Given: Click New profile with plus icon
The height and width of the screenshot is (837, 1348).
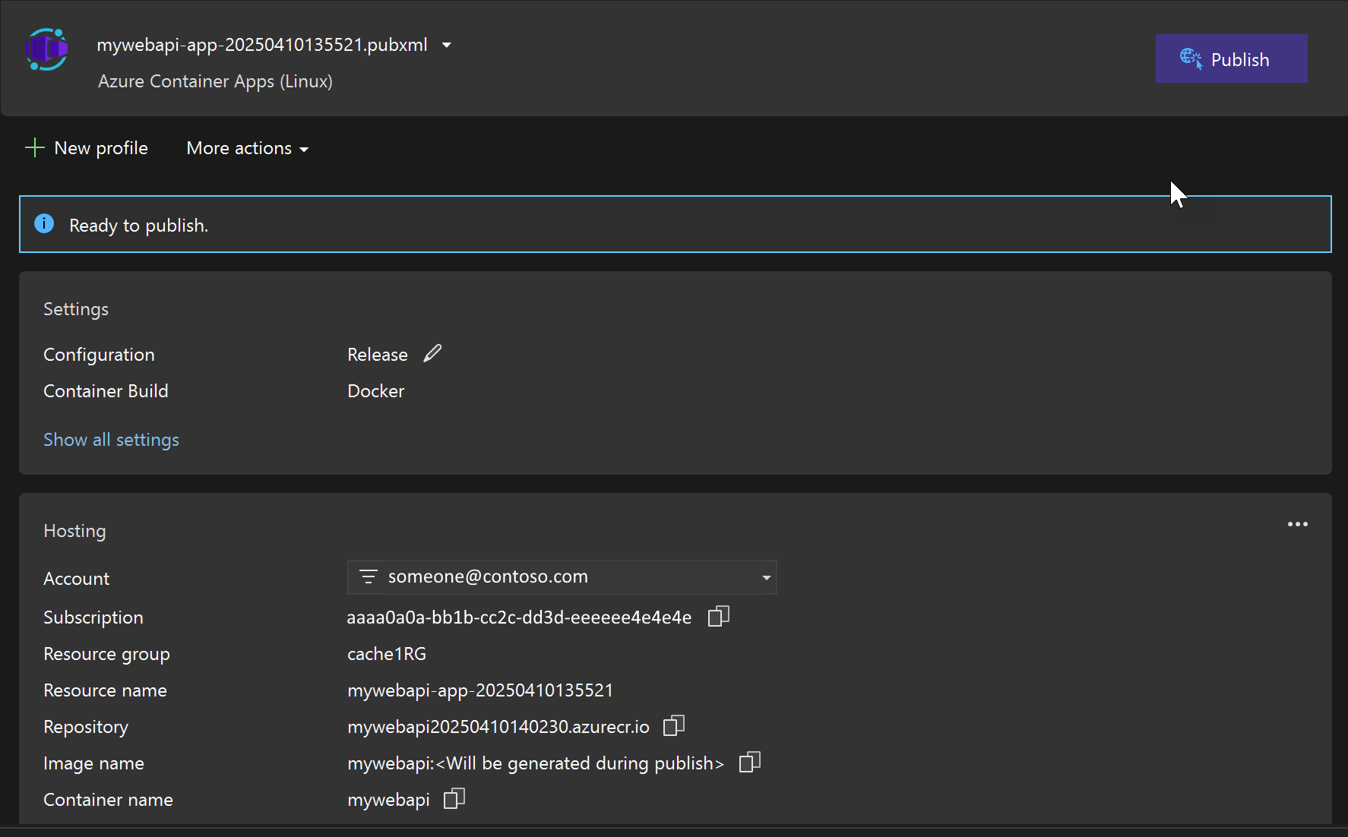Looking at the screenshot, I should pyautogui.click(x=87, y=148).
